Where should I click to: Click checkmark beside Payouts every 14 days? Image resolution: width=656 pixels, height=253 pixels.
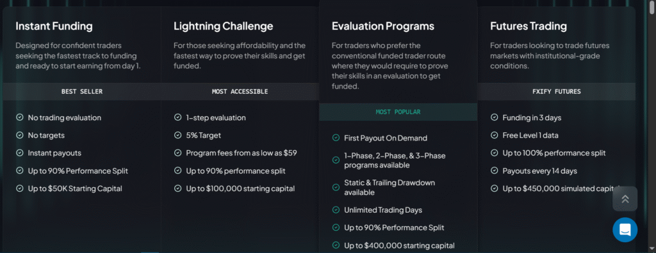[x=494, y=171]
